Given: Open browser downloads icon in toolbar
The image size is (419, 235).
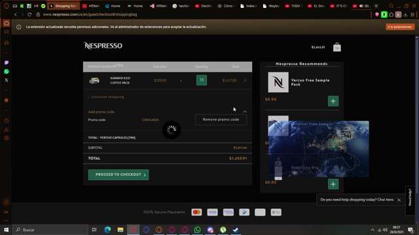Looking at the screenshot, I should (x=405, y=14).
